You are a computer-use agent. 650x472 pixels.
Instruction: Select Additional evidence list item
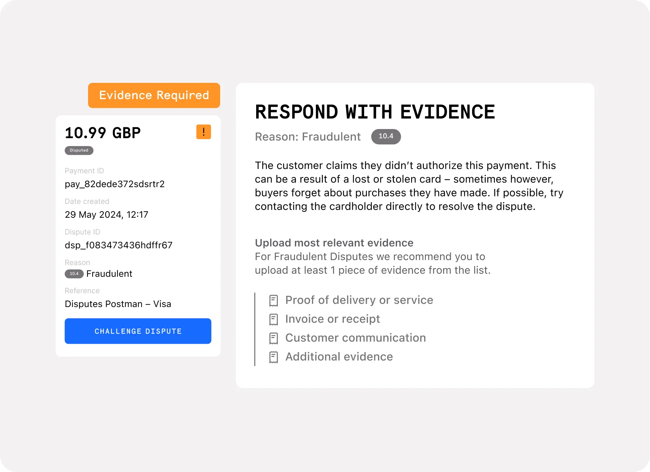tap(331, 357)
